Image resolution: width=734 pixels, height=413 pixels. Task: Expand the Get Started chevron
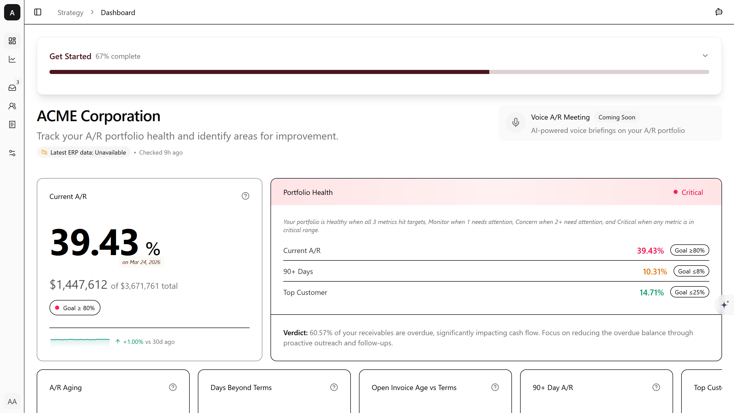(x=705, y=56)
